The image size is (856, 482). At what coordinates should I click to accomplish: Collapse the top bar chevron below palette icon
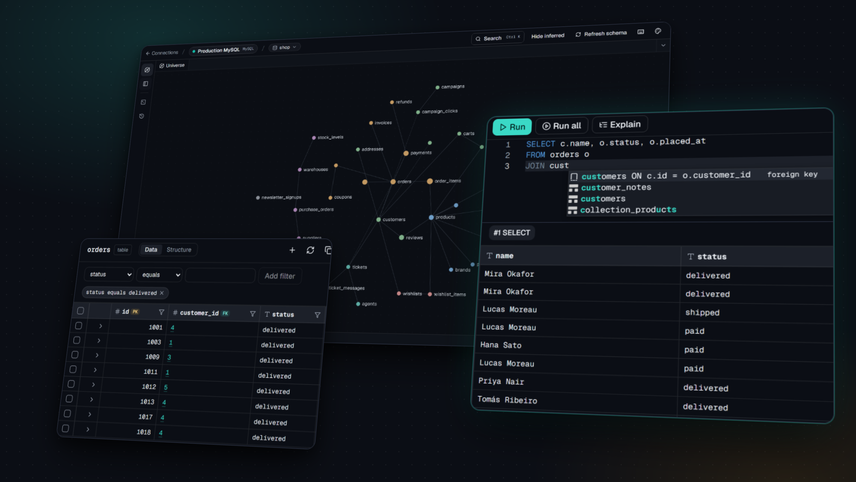663,45
